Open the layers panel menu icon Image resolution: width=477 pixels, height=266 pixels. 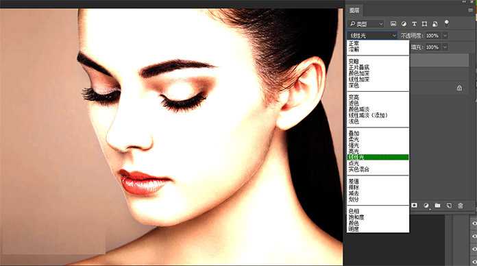(471, 10)
